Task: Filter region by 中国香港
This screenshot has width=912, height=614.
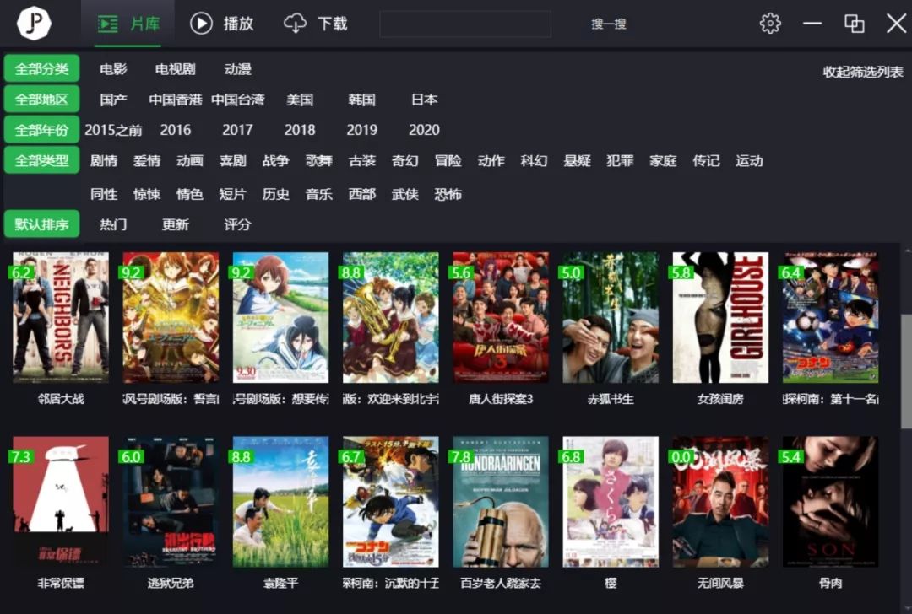Action: point(175,100)
